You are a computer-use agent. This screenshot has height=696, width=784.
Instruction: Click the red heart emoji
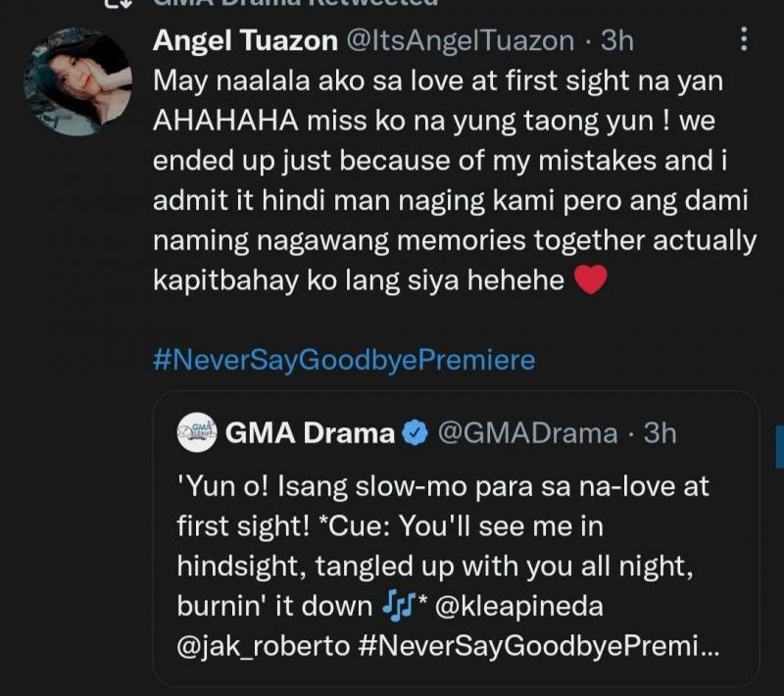coord(590,281)
